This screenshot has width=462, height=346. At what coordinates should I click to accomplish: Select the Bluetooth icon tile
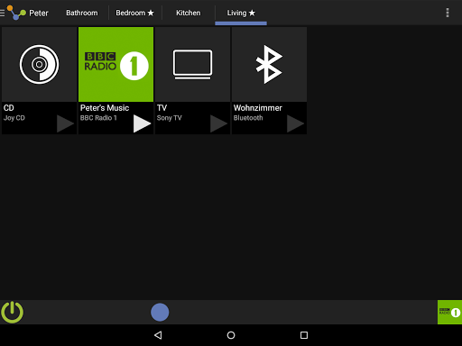tap(269, 64)
